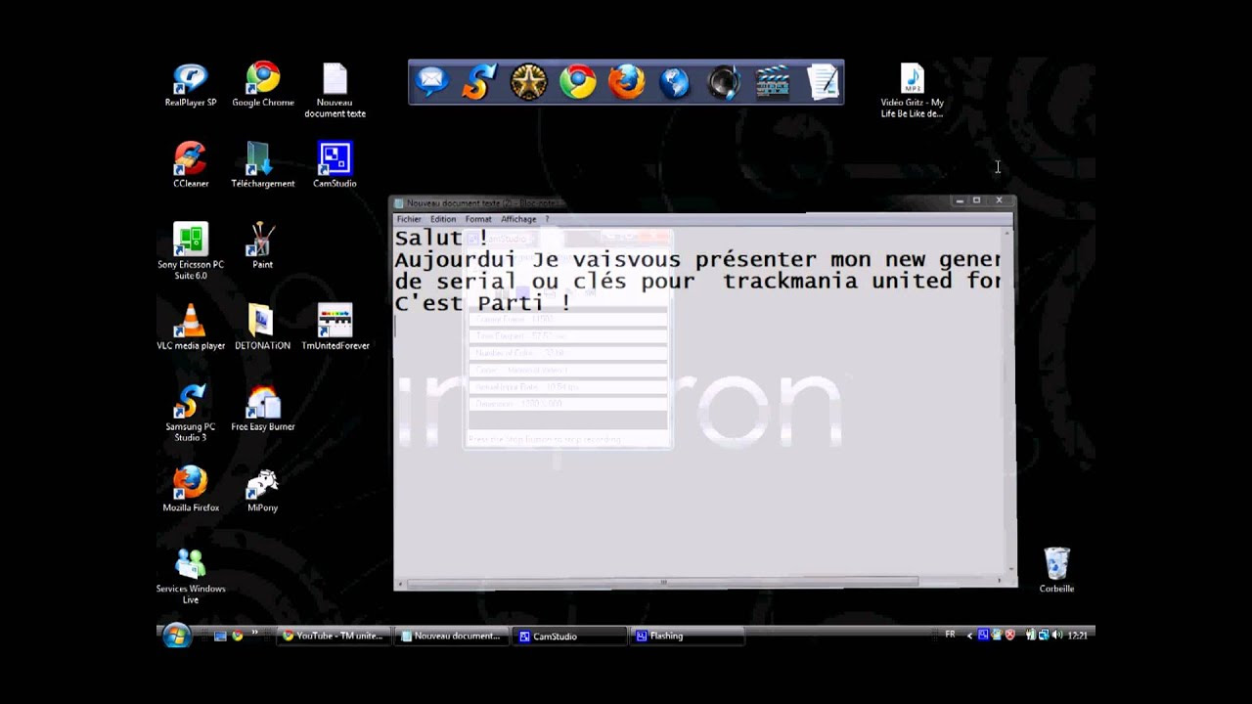Open Corbeille recycle bin
Viewport: 1252px width, 704px height.
pyautogui.click(x=1056, y=570)
